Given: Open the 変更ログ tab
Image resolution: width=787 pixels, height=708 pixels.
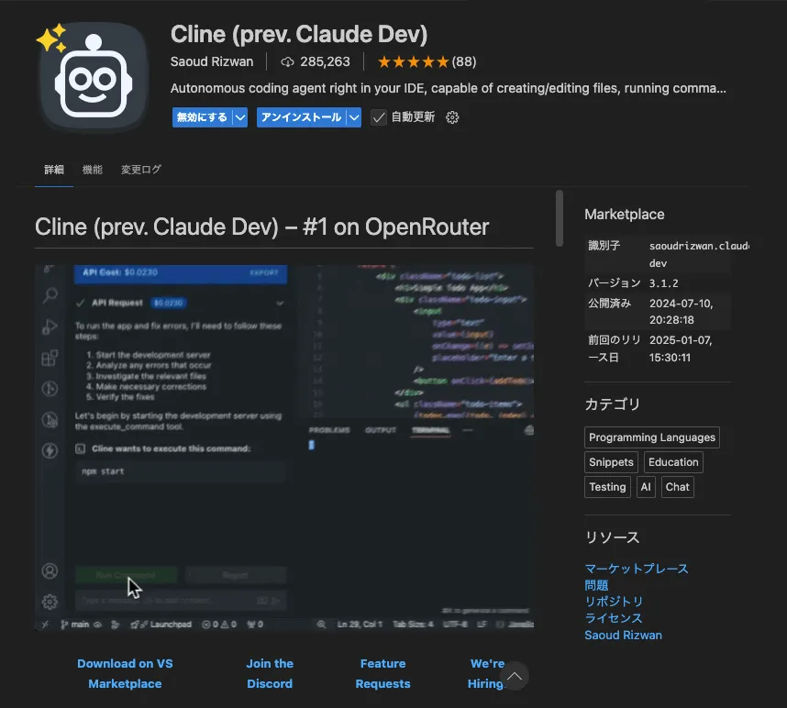Looking at the screenshot, I should (139, 170).
